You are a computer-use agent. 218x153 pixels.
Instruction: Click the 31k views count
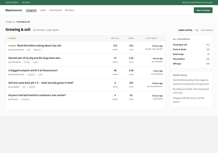[131, 46]
